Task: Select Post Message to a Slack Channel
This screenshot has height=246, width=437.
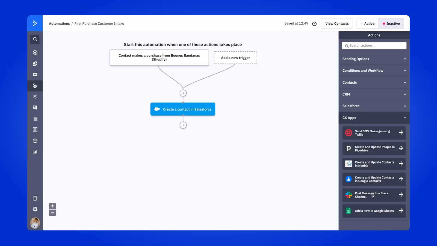Action: 374,195
